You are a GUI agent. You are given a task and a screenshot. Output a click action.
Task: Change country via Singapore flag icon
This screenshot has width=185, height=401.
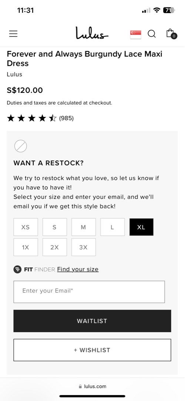[135, 34]
